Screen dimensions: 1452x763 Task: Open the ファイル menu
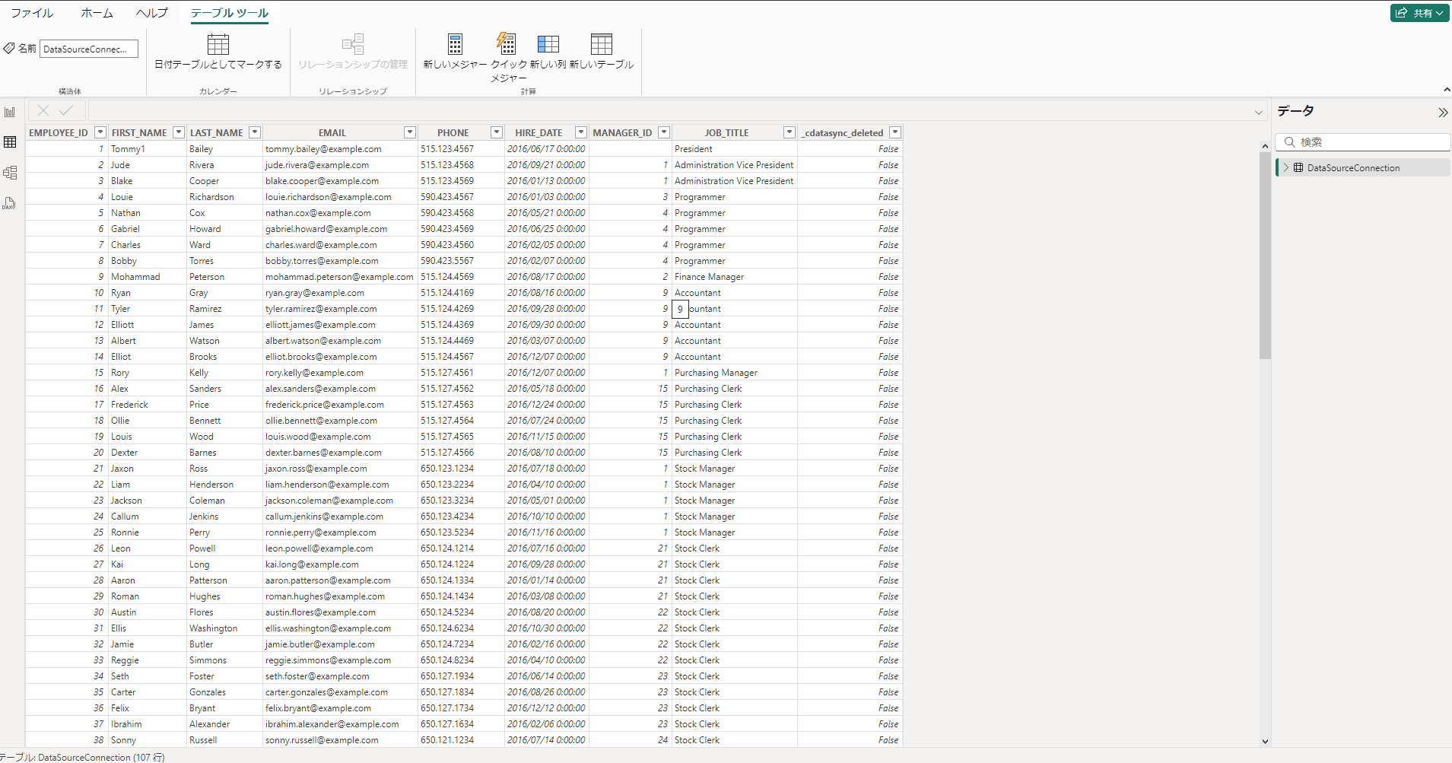click(x=31, y=12)
